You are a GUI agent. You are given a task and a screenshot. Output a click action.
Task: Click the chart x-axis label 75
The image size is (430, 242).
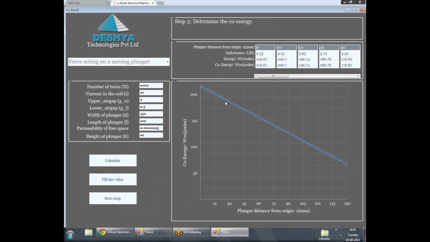pyautogui.click(x=273, y=204)
